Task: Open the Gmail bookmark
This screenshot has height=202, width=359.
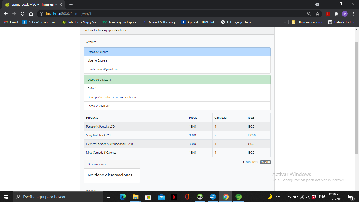Action: coord(11,22)
